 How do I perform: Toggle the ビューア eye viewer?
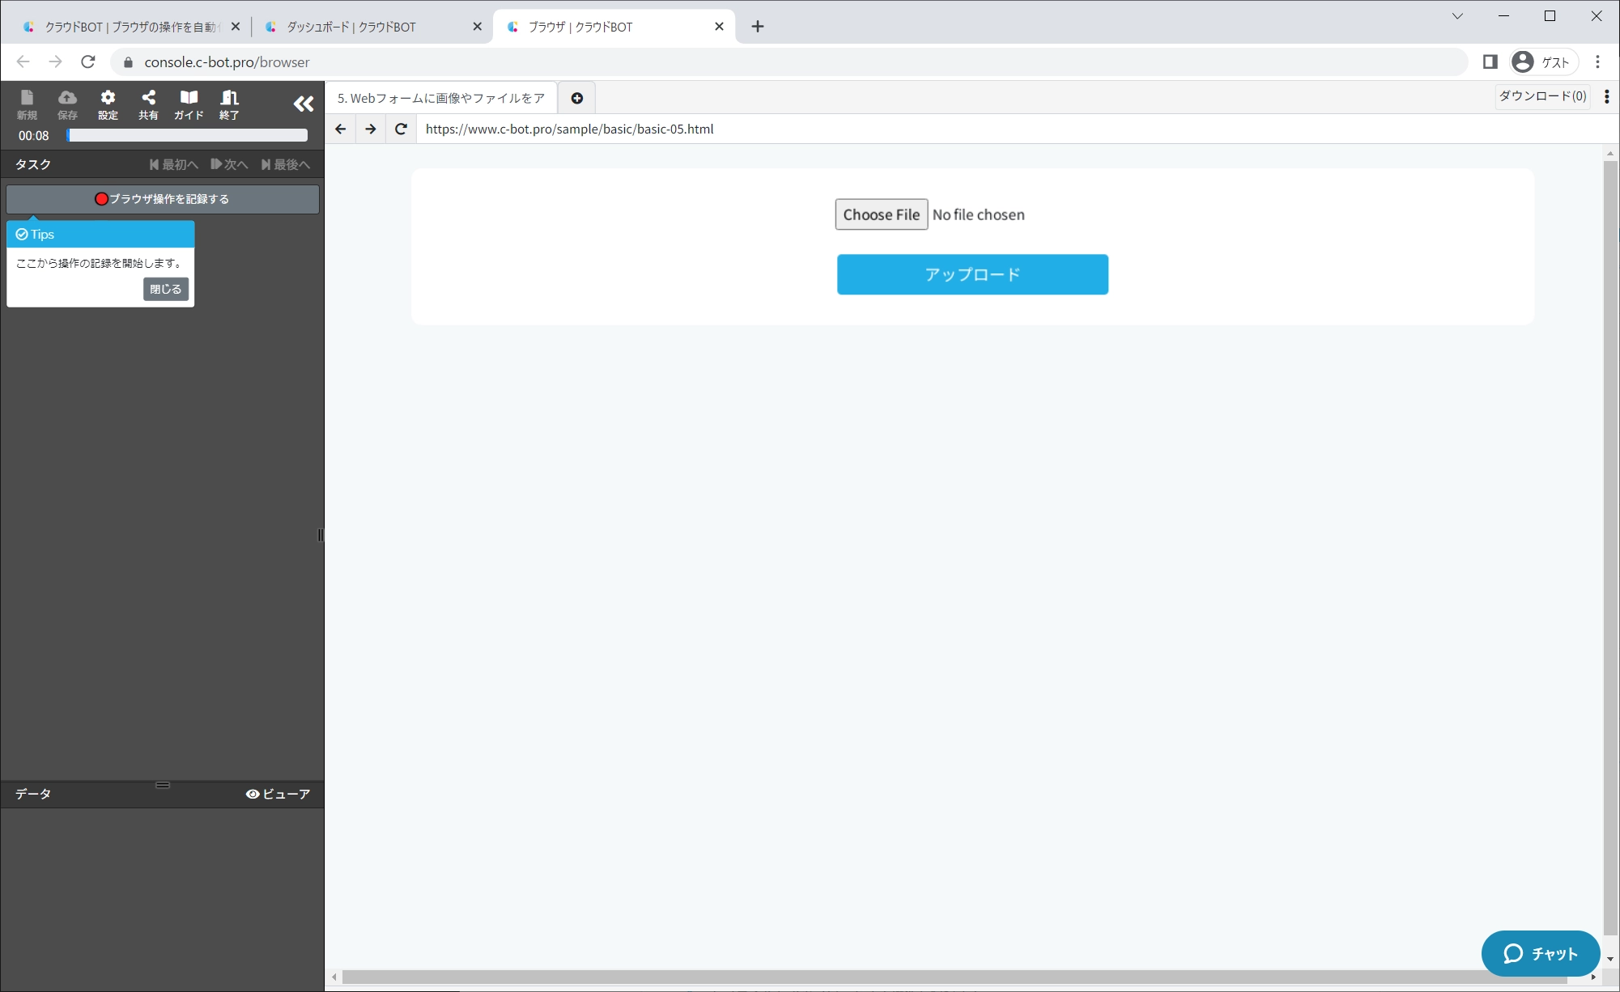tap(278, 794)
